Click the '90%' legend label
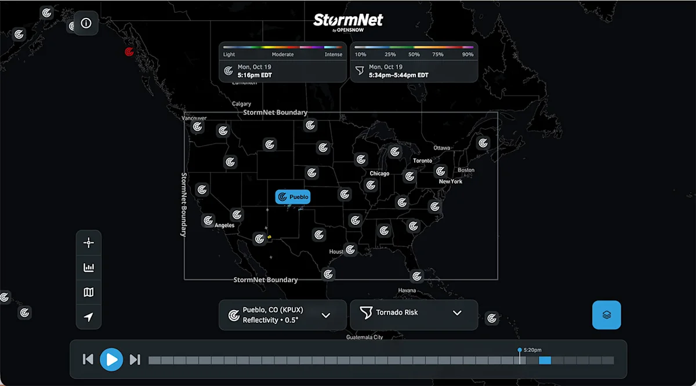Screen dimensions: 696x386 [467, 54]
